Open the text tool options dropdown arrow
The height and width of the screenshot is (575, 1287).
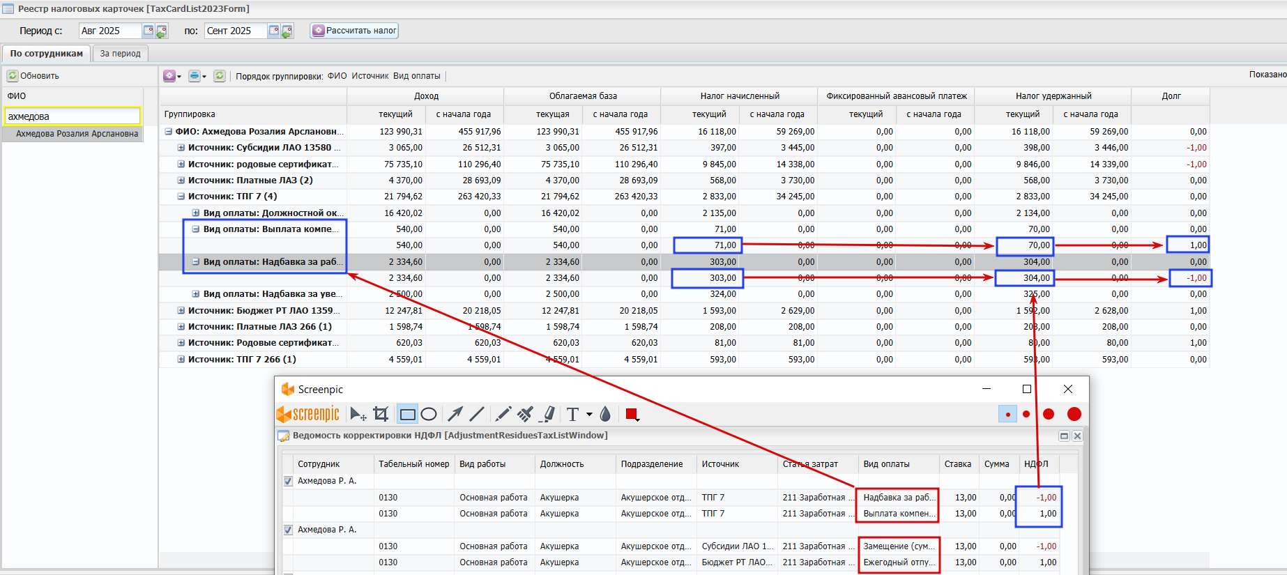click(x=589, y=414)
